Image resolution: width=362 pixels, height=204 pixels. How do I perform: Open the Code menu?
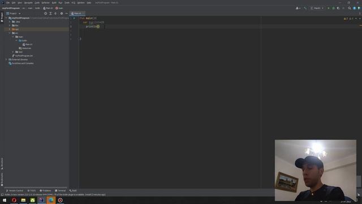coord(37,2)
